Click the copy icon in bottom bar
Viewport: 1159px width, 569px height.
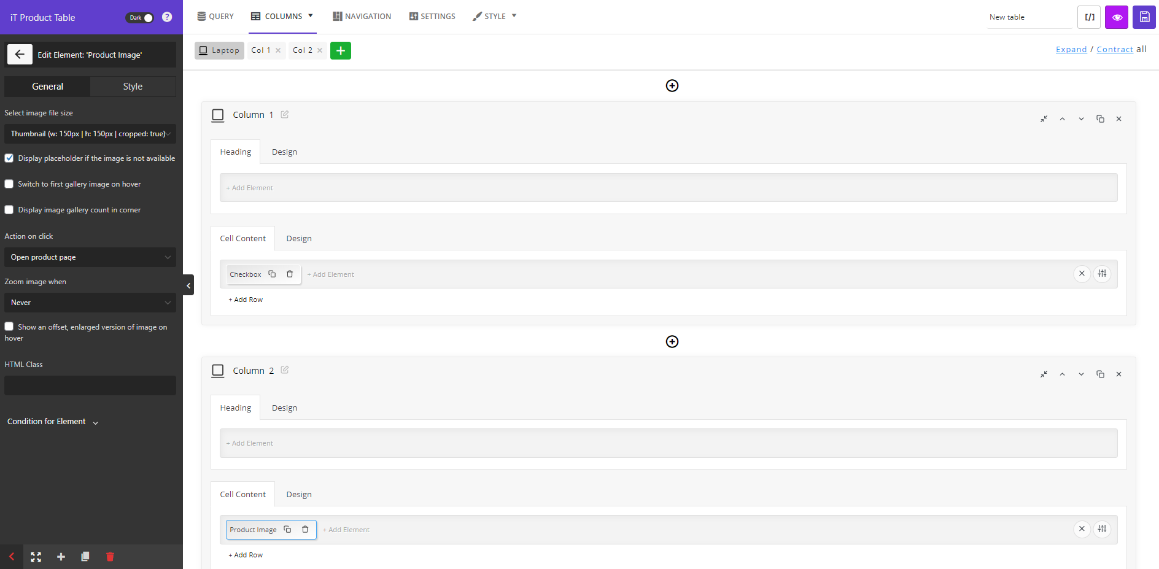(85, 557)
